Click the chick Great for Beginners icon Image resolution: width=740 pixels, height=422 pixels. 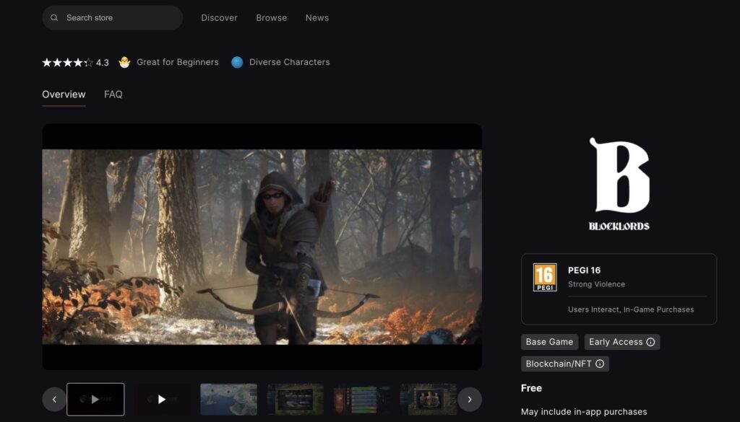tap(124, 62)
